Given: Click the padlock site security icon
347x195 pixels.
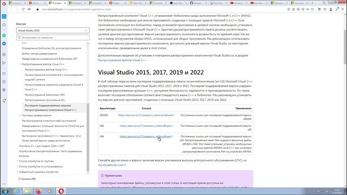Looking at the screenshot, I should (x=37, y=9).
